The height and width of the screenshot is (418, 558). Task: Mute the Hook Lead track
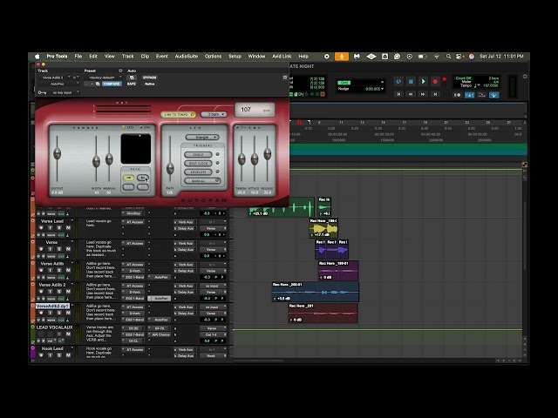pos(68,355)
